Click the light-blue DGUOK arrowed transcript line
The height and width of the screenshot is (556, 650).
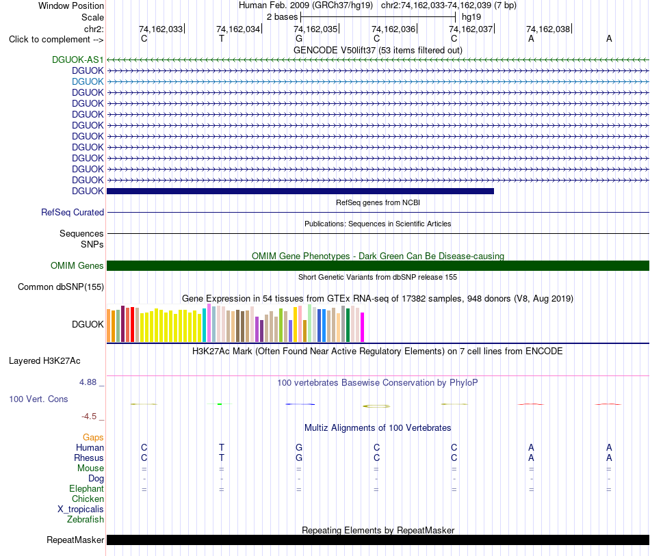tap(378, 81)
